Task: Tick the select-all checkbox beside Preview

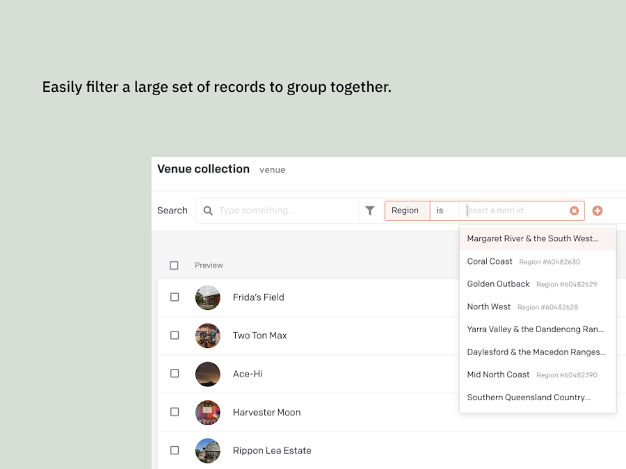Action: [174, 265]
